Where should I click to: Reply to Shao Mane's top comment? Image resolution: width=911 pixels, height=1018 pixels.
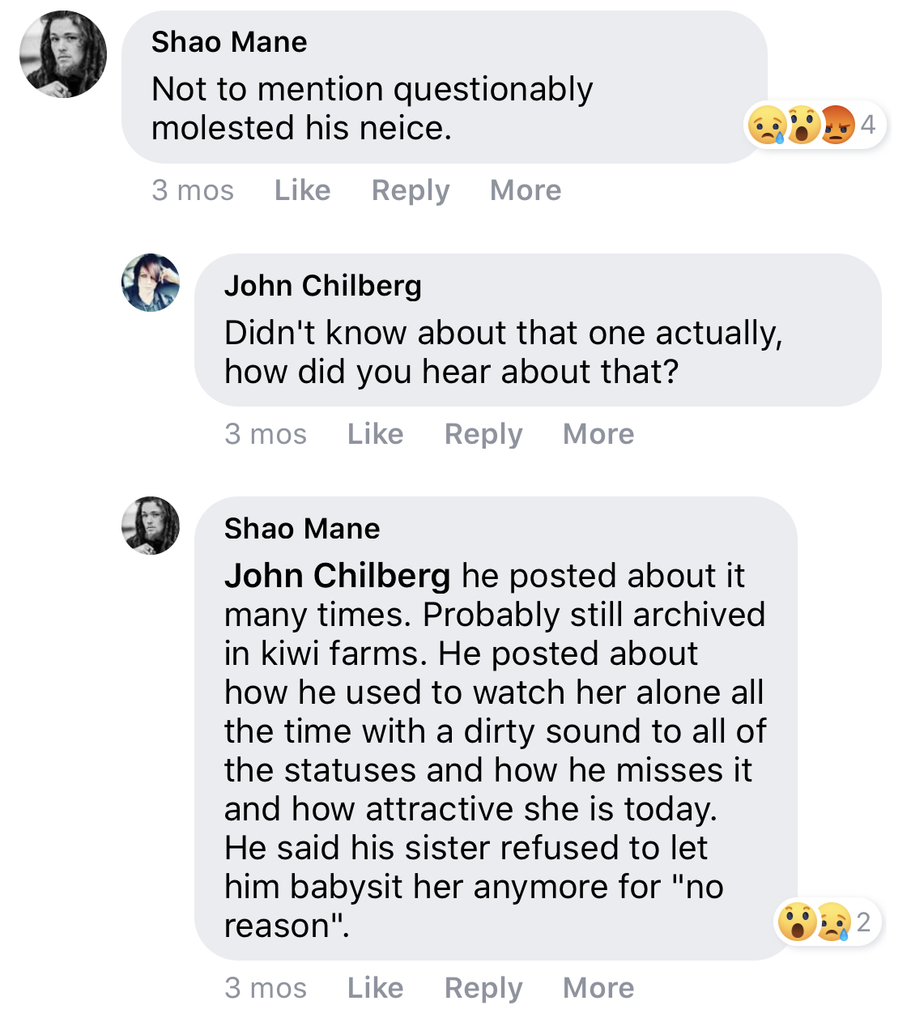click(411, 190)
